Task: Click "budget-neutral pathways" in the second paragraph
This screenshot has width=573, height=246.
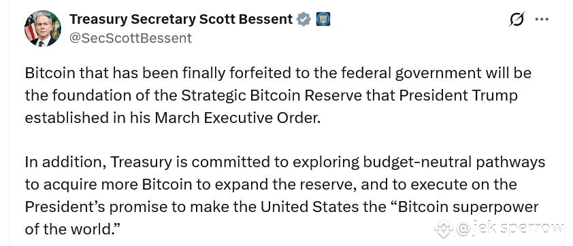Action: pos(454,162)
